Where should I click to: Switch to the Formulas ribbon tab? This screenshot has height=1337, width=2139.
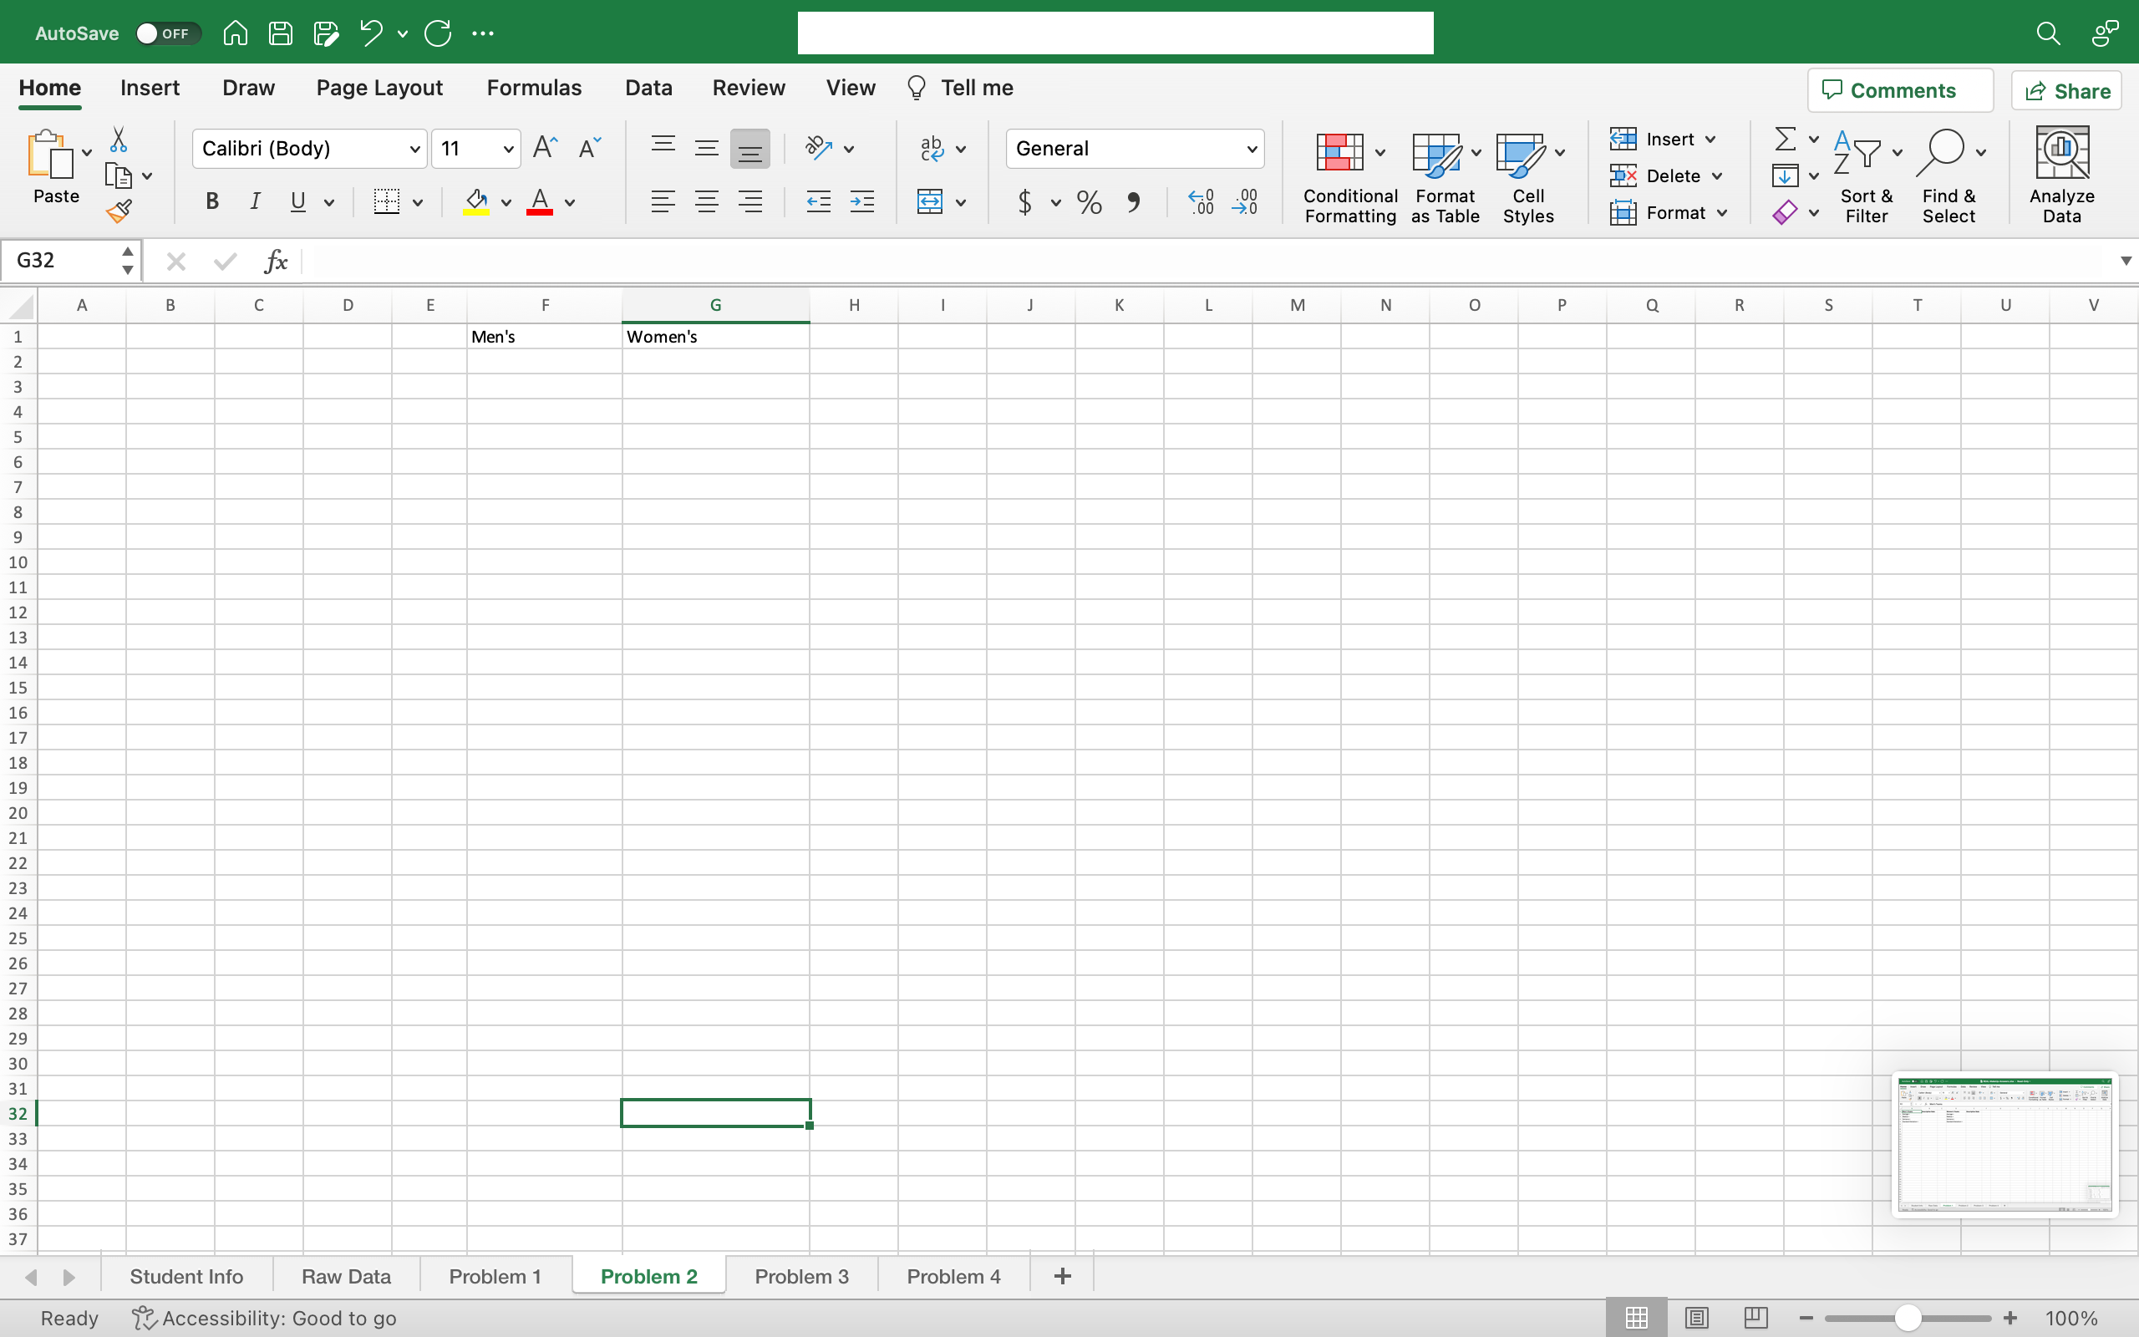coord(534,88)
